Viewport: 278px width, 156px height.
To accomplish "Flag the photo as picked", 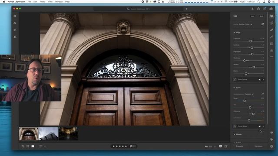I will tap(131, 146).
